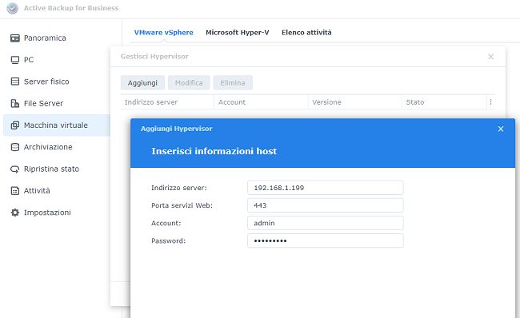520x318 pixels.
Task: Close the Gestisci Hypervisor window
Action: tap(491, 57)
